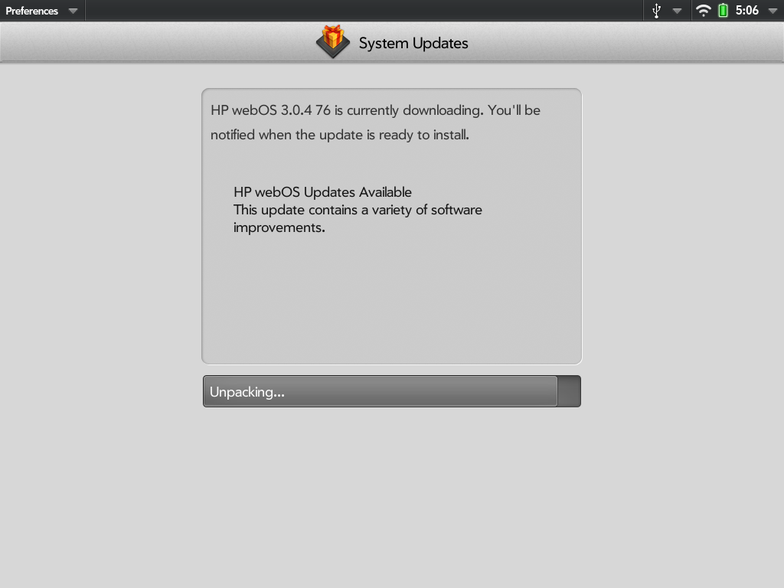
Task: Select the 'currently downloading' message text
Action: point(375,122)
